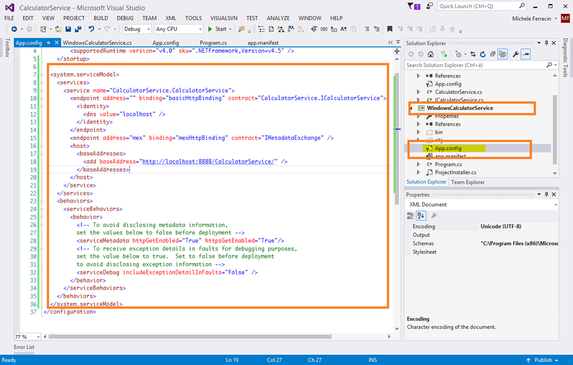Click the Save All toolbar icon
This screenshot has height=365, width=573.
click(x=77, y=29)
